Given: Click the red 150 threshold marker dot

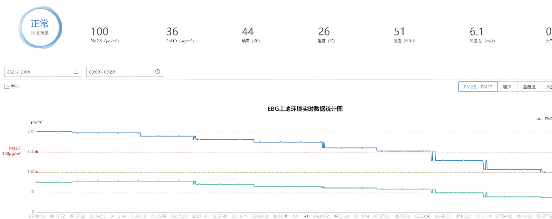Looking at the screenshot, I should 37,152.
